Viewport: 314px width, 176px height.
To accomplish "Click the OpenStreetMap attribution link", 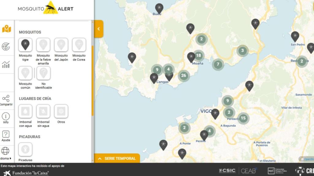I will click(x=308, y=158).
